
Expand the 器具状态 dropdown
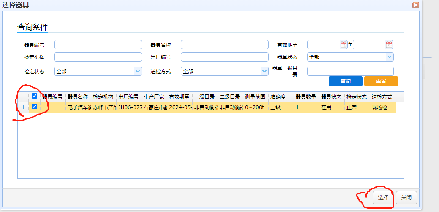pyautogui.click(x=390, y=57)
